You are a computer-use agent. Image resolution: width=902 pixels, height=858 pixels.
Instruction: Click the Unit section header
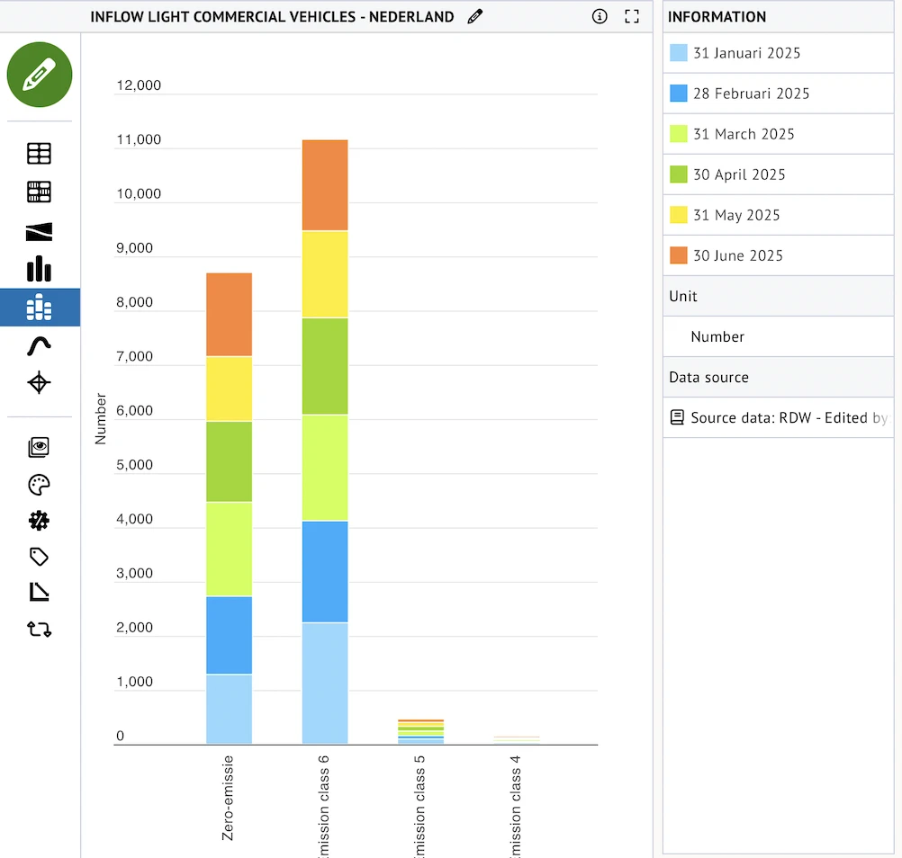tap(778, 296)
